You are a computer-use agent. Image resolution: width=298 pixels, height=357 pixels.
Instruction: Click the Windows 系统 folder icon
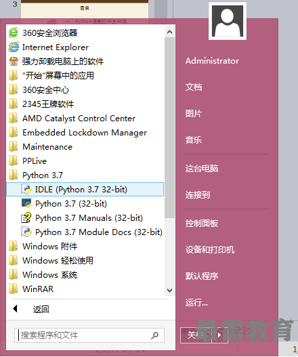pyautogui.click(x=13, y=274)
